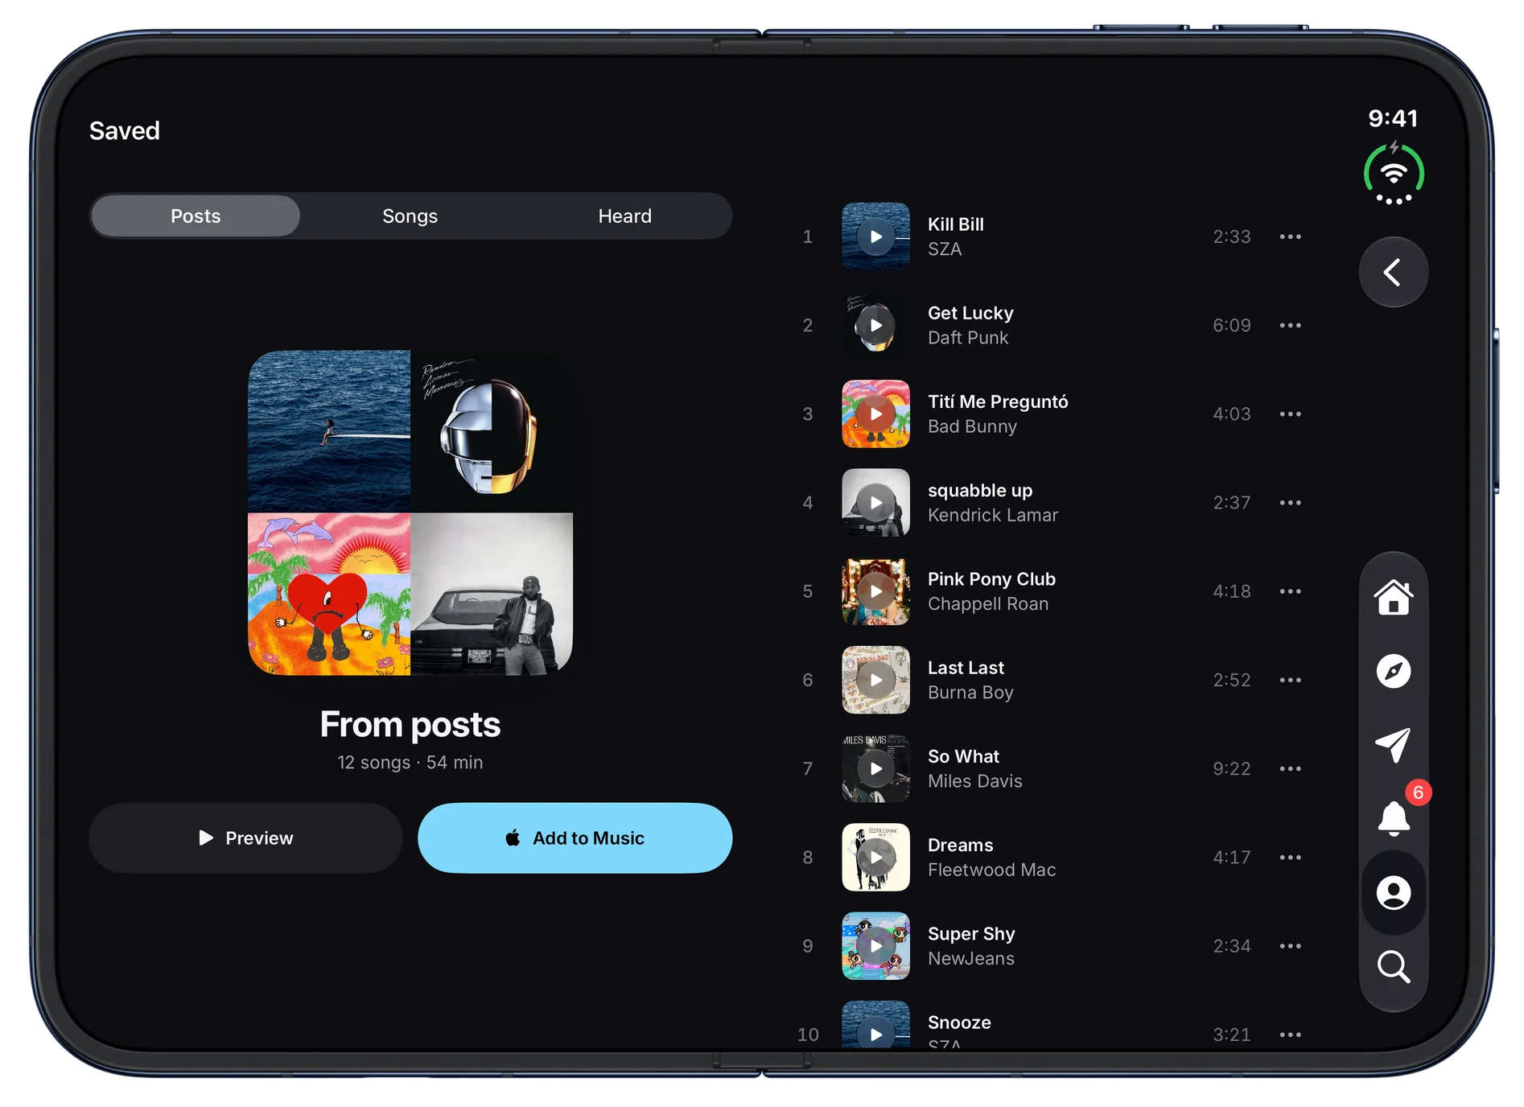Open more options for squabble up
The width and height of the screenshot is (1524, 1107).
coord(1290,503)
